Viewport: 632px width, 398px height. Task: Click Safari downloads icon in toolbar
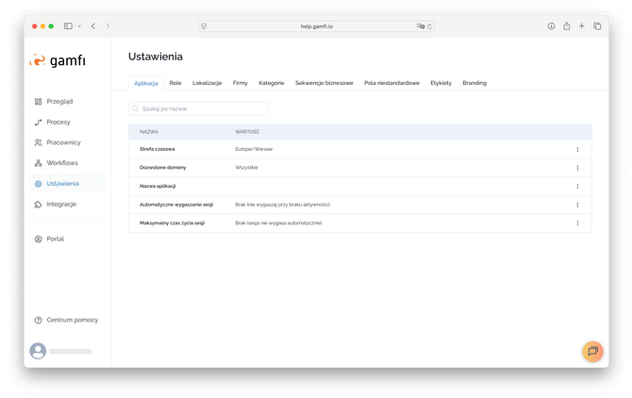pyautogui.click(x=551, y=26)
